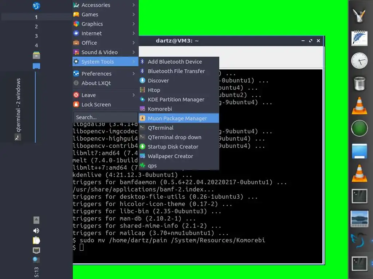Image resolution: width=373 pixels, height=279 pixels.
Task: Launch Add Bluetooth Device from System Tools
Action: (178, 62)
